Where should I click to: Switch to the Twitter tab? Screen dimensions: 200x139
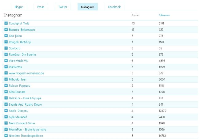63,7
